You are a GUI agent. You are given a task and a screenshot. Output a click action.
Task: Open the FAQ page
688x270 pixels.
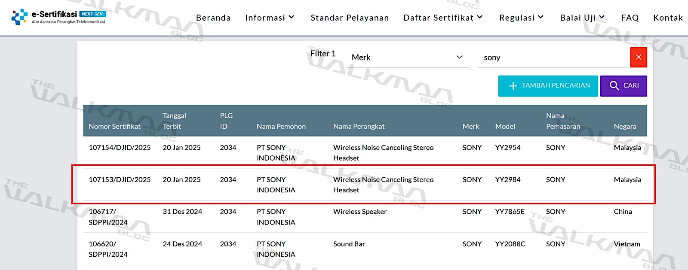pyautogui.click(x=630, y=18)
